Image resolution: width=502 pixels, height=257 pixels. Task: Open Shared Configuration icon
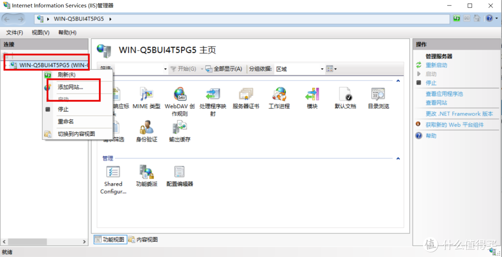[113, 180]
